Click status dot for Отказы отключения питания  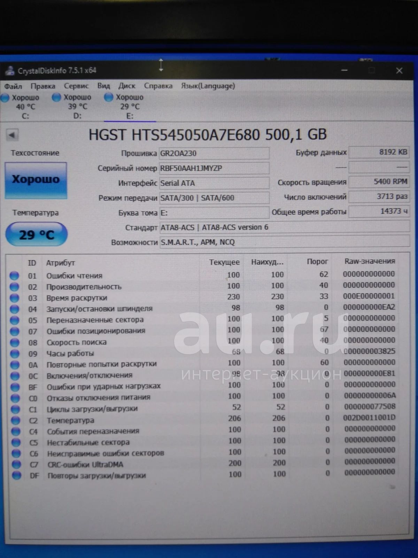tap(15, 398)
